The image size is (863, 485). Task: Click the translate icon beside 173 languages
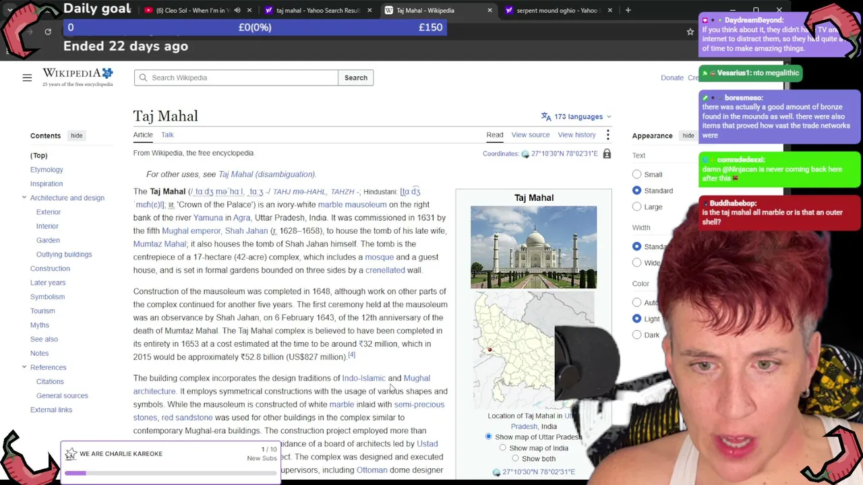point(546,117)
